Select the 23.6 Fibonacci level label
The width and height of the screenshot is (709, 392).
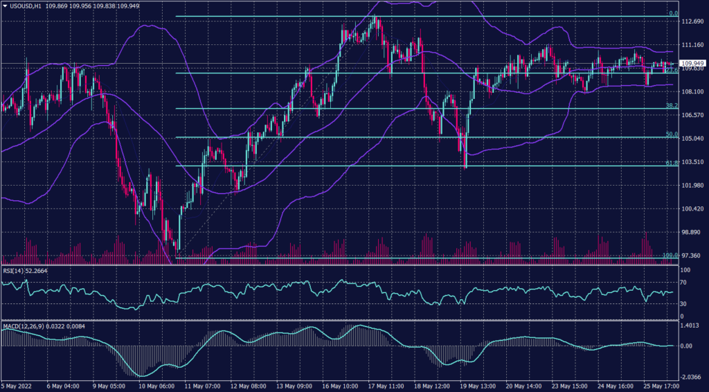point(670,71)
